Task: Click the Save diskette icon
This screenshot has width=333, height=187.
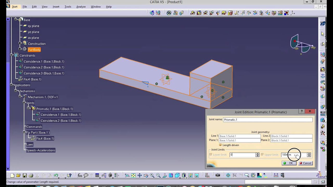Action: pyautogui.click(x=24, y=176)
